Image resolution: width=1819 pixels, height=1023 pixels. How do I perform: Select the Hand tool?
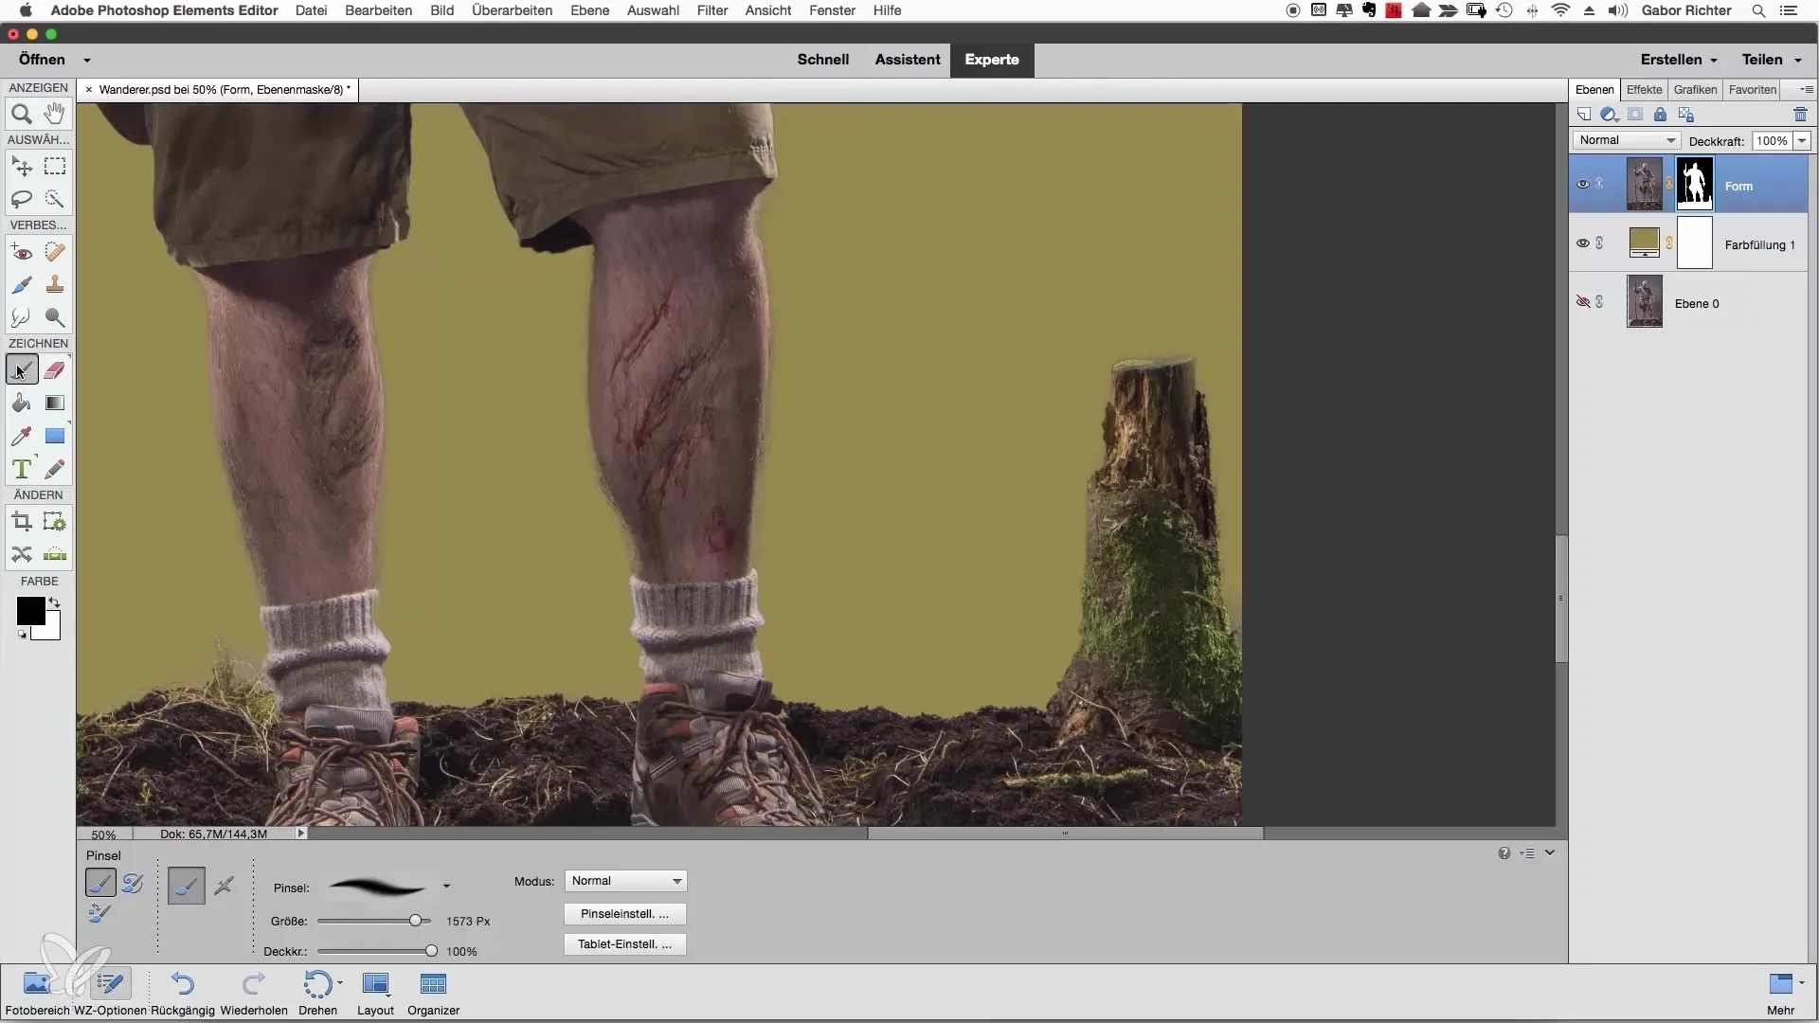55,115
